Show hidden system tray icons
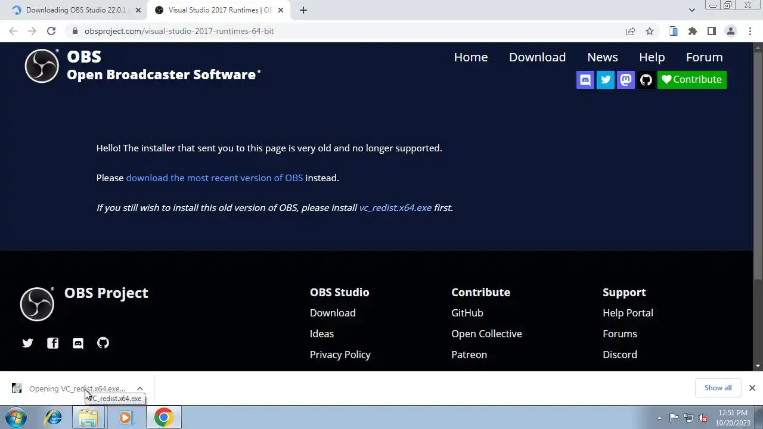This screenshot has height=429, width=763. (659, 418)
